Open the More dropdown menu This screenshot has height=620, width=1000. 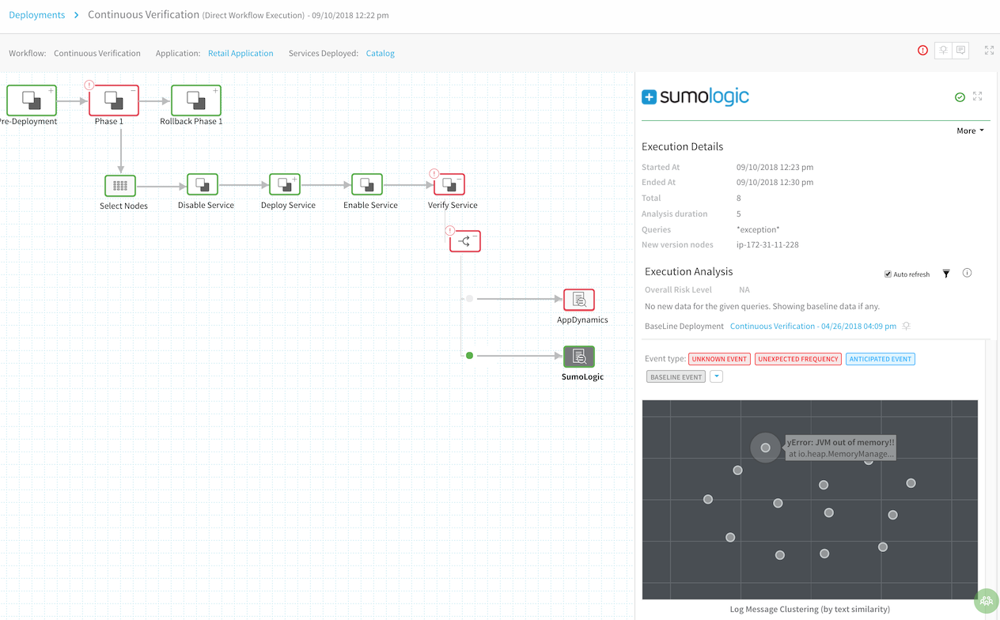[x=970, y=130]
